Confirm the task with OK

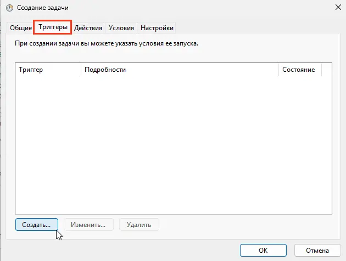263,250
